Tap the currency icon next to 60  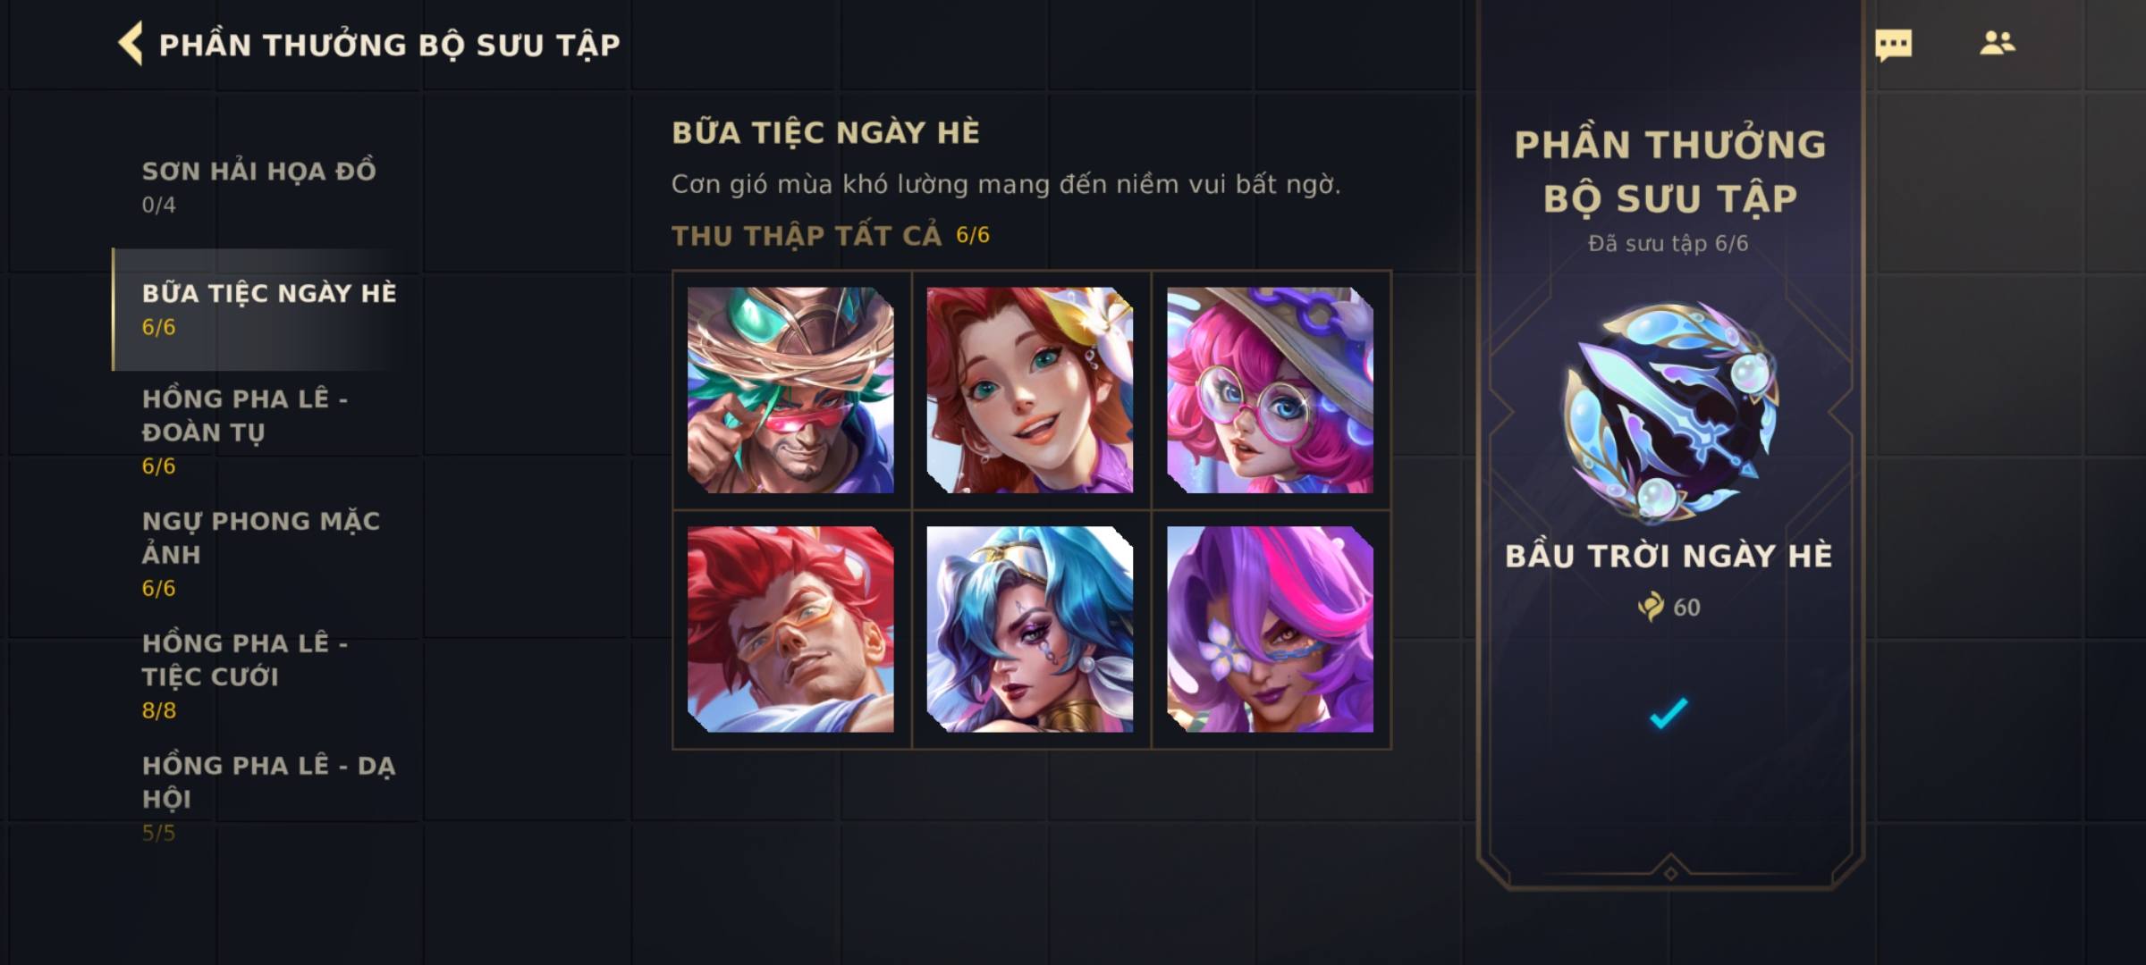click(x=1651, y=607)
